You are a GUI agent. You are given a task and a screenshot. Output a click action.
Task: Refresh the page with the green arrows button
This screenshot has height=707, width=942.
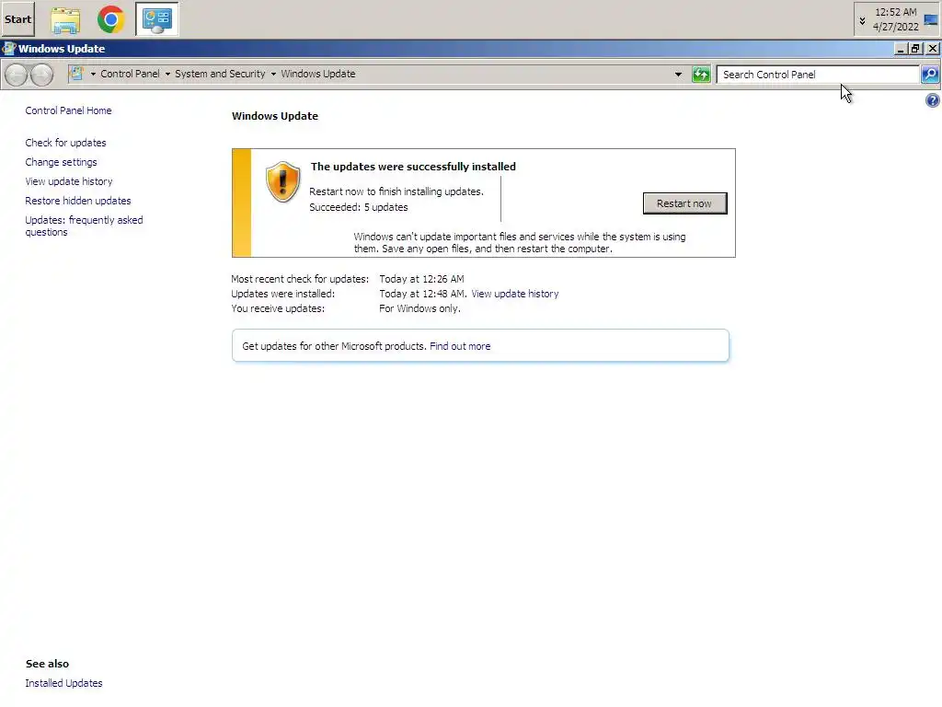click(701, 75)
